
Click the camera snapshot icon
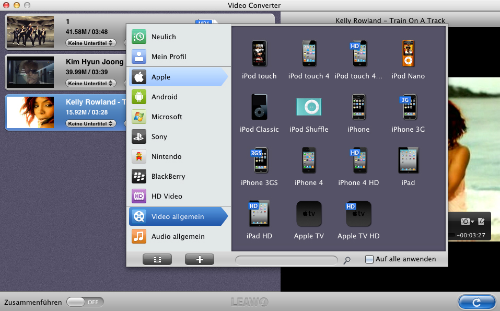(x=465, y=221)
